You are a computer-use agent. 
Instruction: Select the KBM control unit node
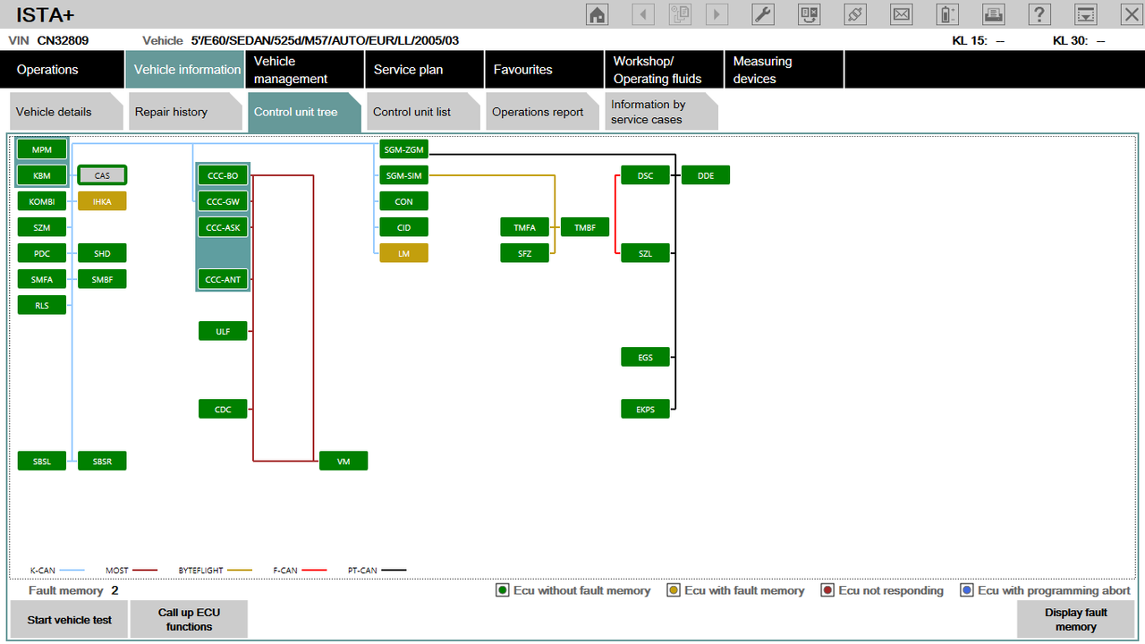click(x=42, y=175)
